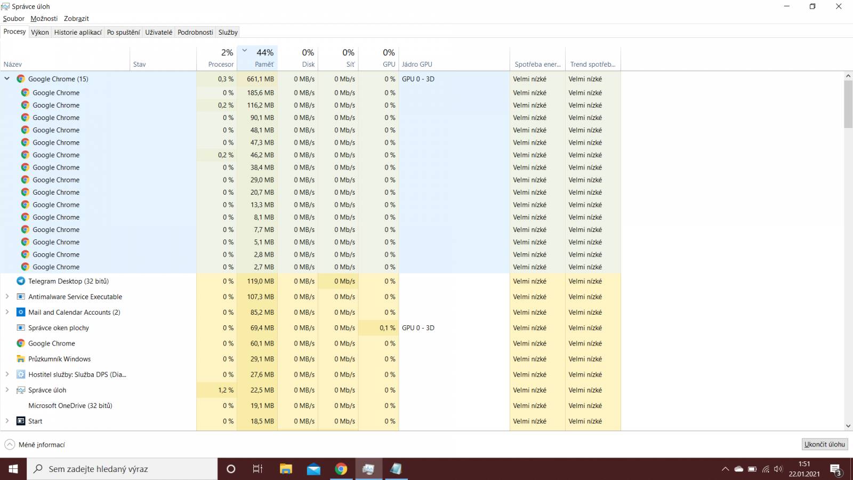
Task: Sort by the Název column header
Action: coord(65,59)
